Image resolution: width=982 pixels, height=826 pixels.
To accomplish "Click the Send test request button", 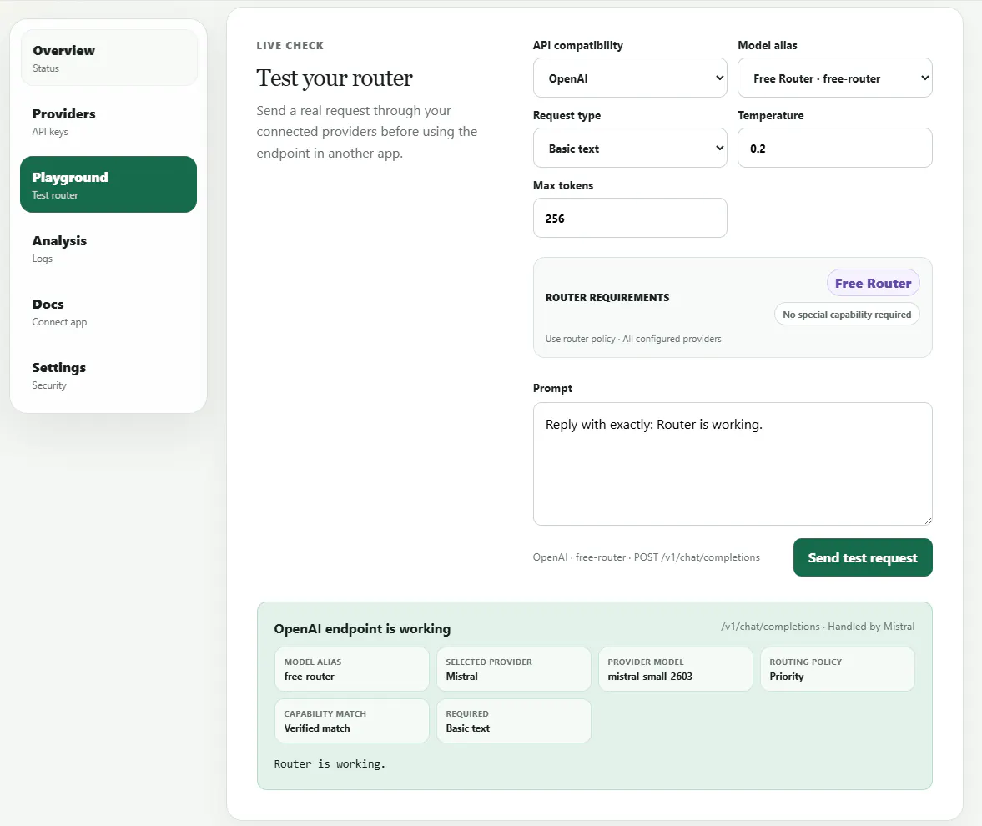I will point(863,557).
